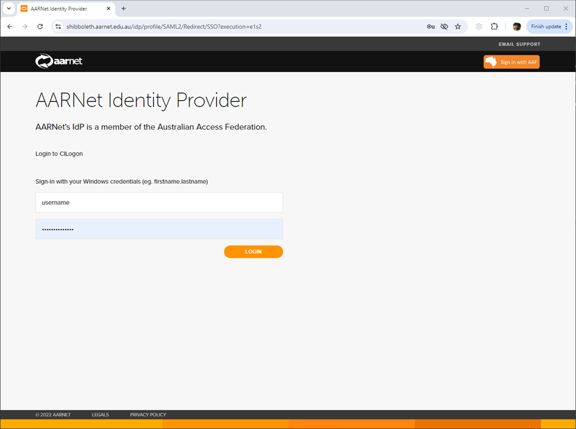The width and height of the screenshot is (576, 429).
Task: Select the AARNet Identity Provider tab
Action: point(66,9)
